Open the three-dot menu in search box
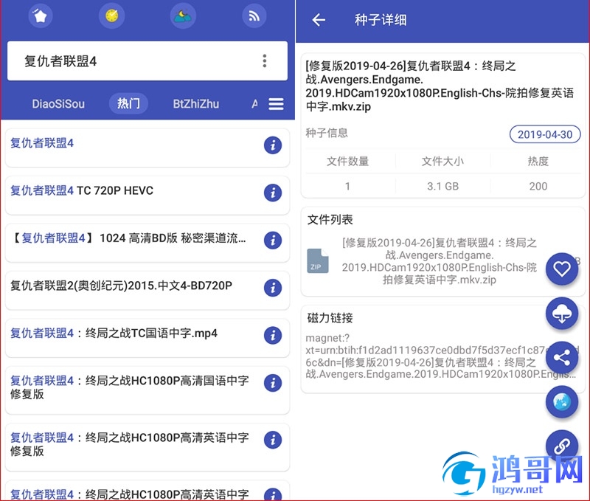Screen dimensions: 590x501 (x=265, y=61)
